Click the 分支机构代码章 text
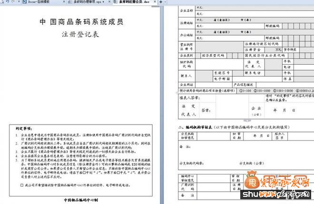The height and width of the screenshot is (204, 314). [x=192, y=164]
